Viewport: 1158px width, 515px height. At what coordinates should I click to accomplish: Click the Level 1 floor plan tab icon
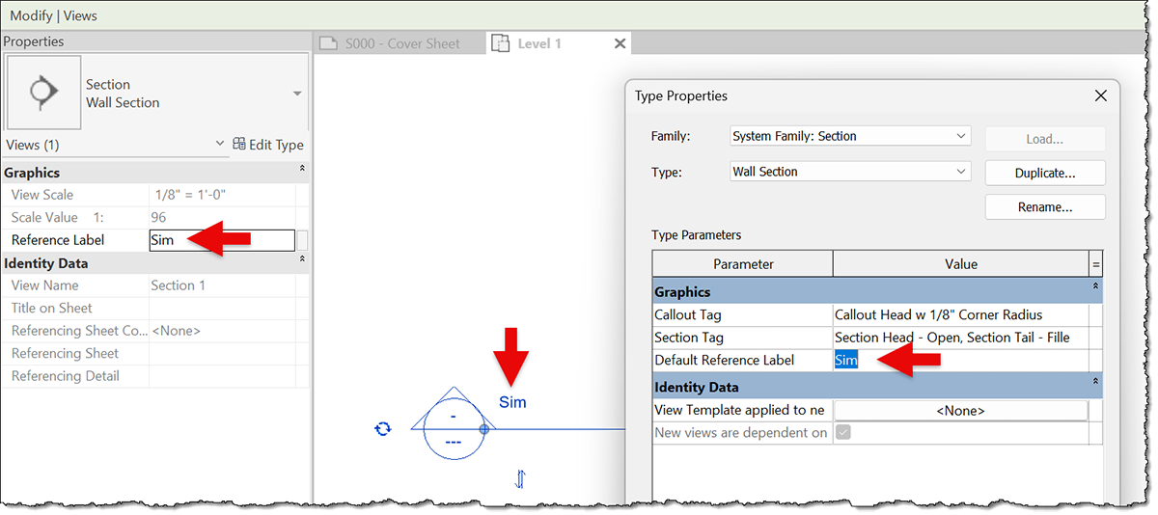(500, 43)
